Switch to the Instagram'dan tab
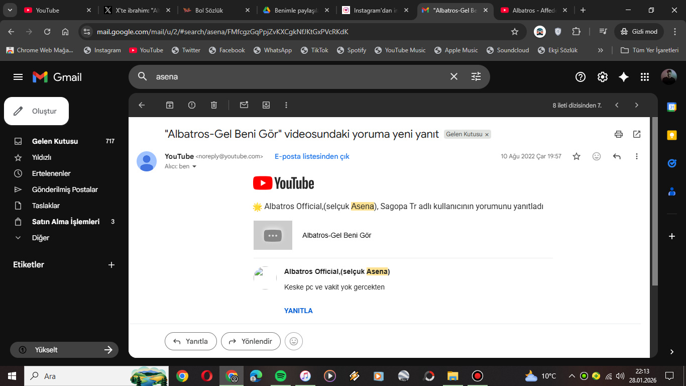 click(x=376, y=10)
